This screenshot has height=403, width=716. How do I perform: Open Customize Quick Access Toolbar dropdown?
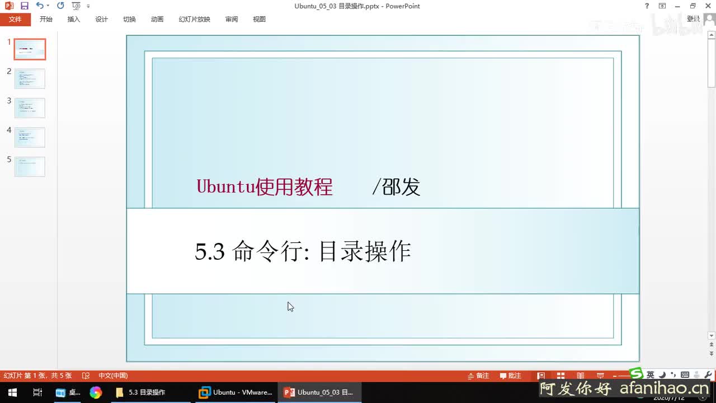tap(88, 6)
